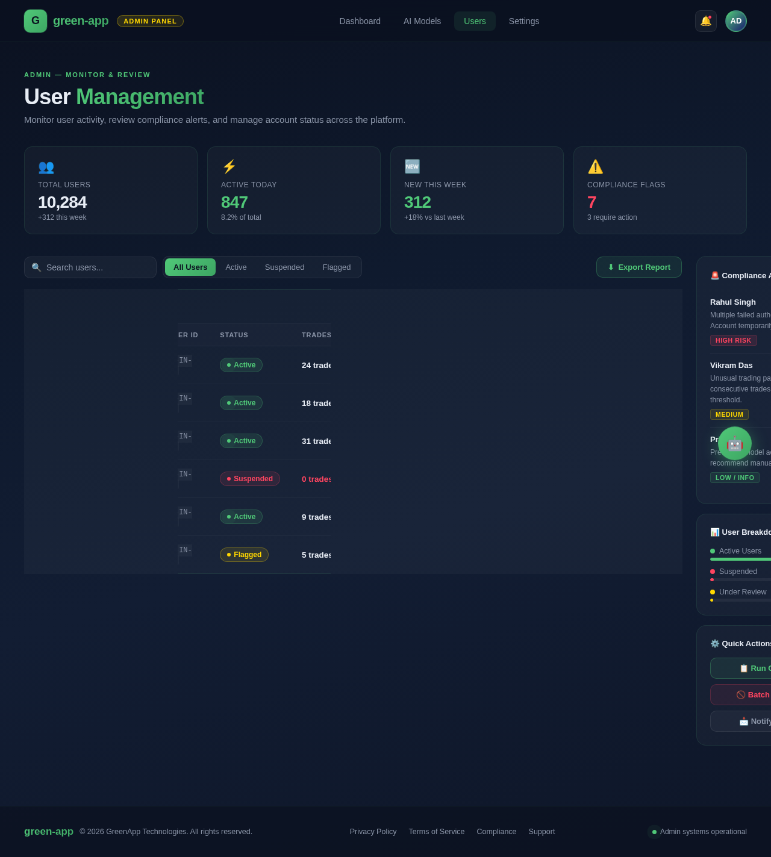The image size is (771, 857).
Task: Click the Compliance Flags warning icon
Action: point(595,167)
